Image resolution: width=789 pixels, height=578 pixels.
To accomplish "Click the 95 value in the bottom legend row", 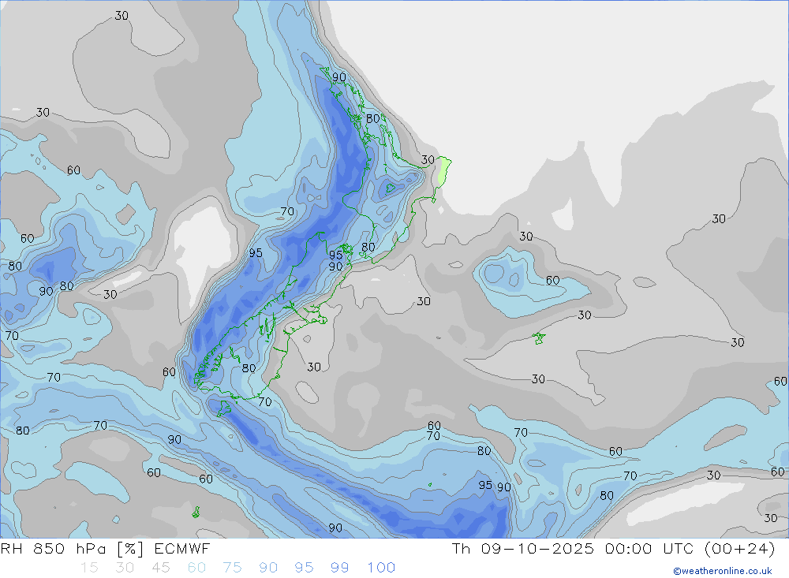I will (x=304, y=568).
